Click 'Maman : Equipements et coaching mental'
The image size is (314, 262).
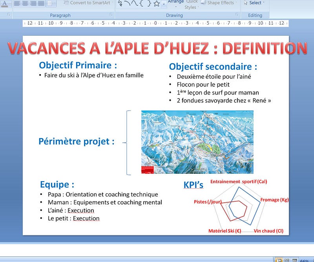tap(105, 202)
